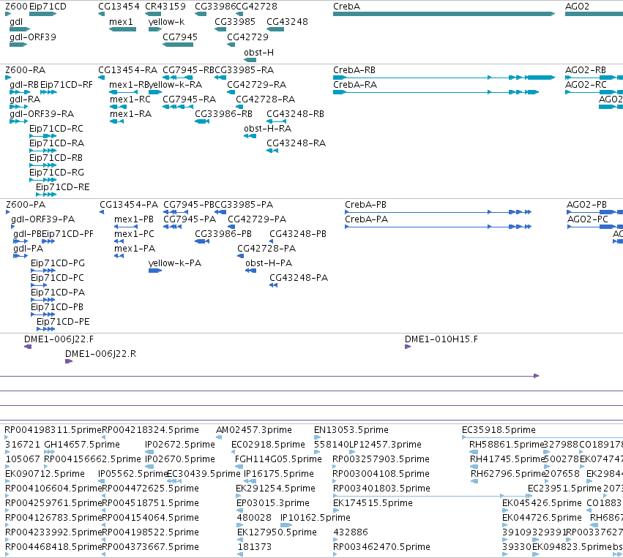Select the CG7945-RA transcript label

click(189, 99)
